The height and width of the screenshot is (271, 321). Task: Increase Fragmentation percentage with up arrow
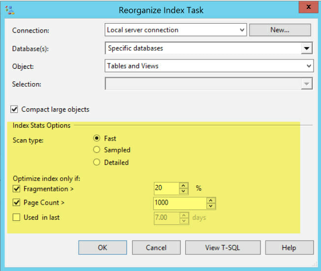183,186
